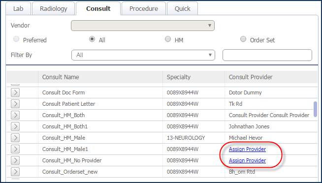Viewport: 322px width, 183px height.
Task: Click Assign Provider for Consult_HM_No Provider
Action: pos(247,160)
